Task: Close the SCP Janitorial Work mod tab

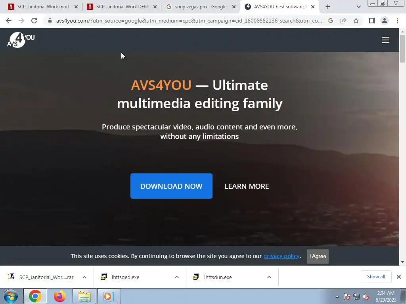Action: tap(76, 7)
